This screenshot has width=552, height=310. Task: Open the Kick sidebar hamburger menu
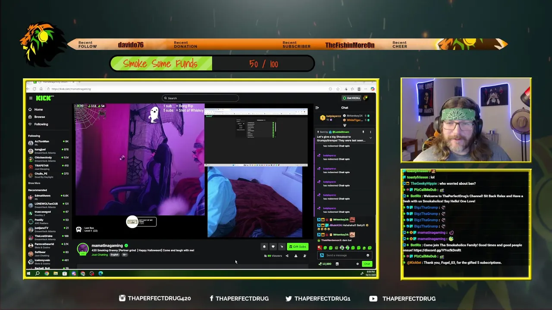click(31, 98)
